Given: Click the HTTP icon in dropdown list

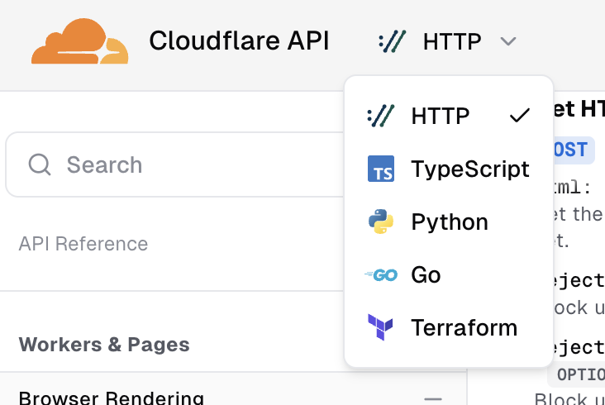Looking at the screenshot, I should pyautogui.click(x=381, y=117).
